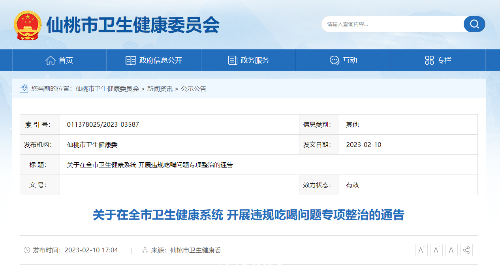Click the 信息类别 label cell

pyautogui.click(x=319, y=124)
